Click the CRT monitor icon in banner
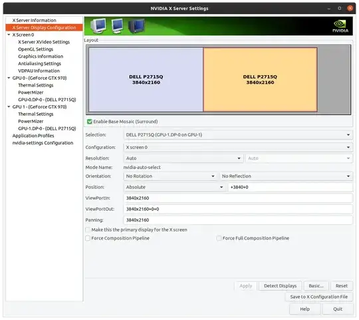359x320 pixels. coord(98,26)
